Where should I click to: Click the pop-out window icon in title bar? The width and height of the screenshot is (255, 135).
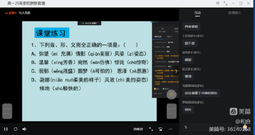[x=218, y=3]
